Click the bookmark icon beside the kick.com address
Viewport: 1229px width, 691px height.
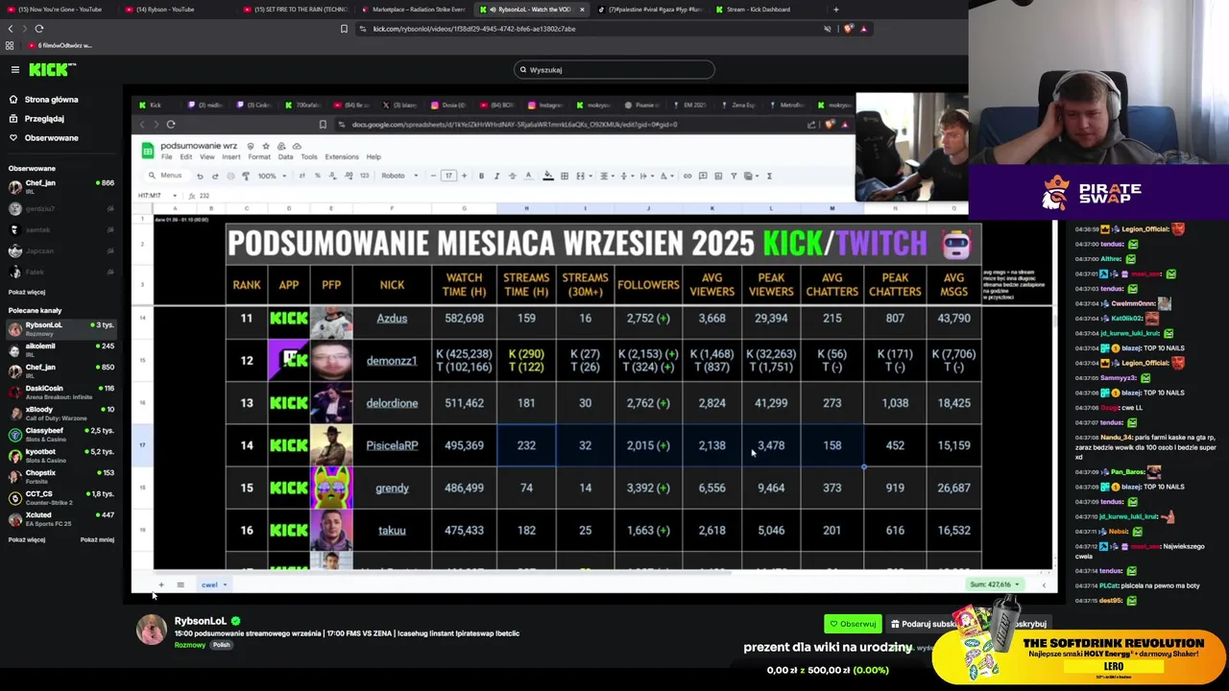(x=344, y=29)
